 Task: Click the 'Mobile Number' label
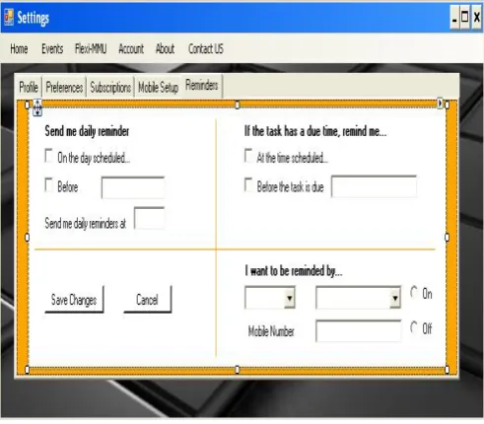pyautogui.click(x=271, y=331)
